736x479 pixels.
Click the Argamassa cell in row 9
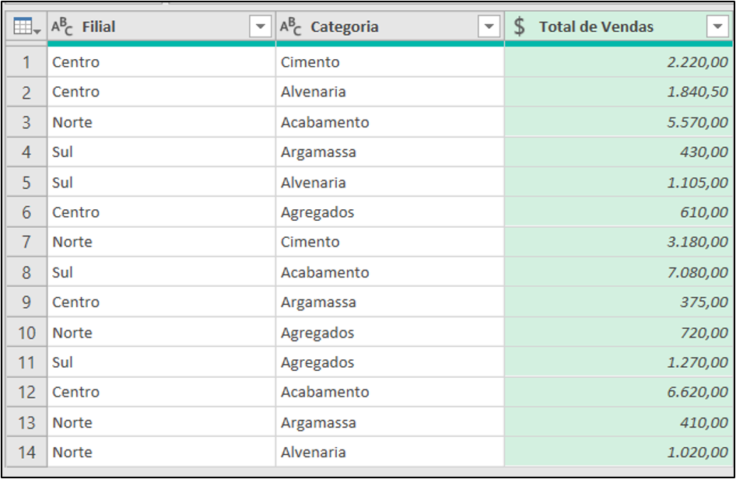click(390, 302)
